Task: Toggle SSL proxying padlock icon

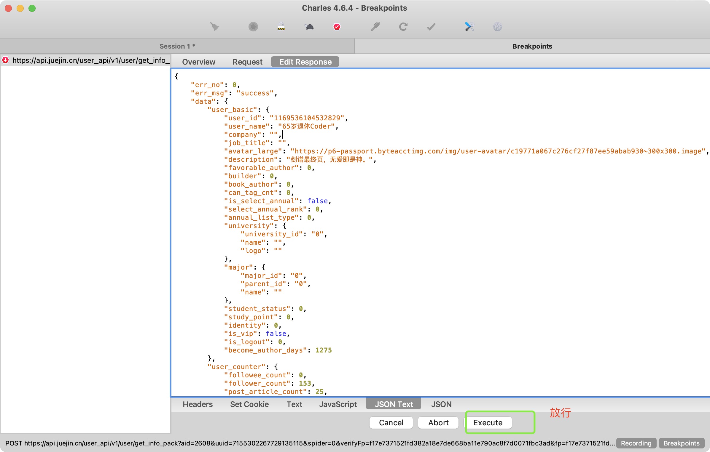Action: coord(281,27)
